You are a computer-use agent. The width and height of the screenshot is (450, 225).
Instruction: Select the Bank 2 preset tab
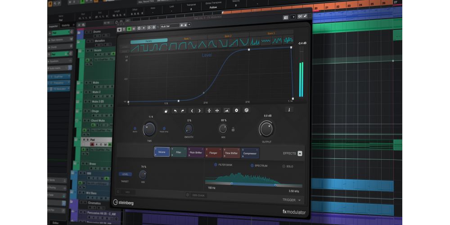coord(229,36)
